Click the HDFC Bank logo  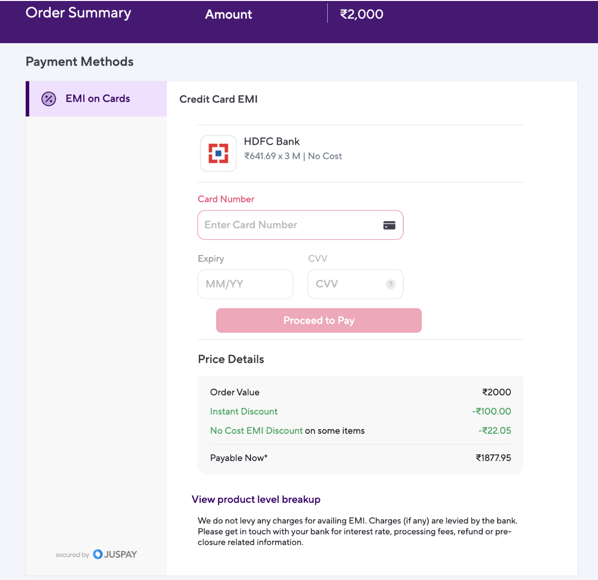tap(218, 153)
